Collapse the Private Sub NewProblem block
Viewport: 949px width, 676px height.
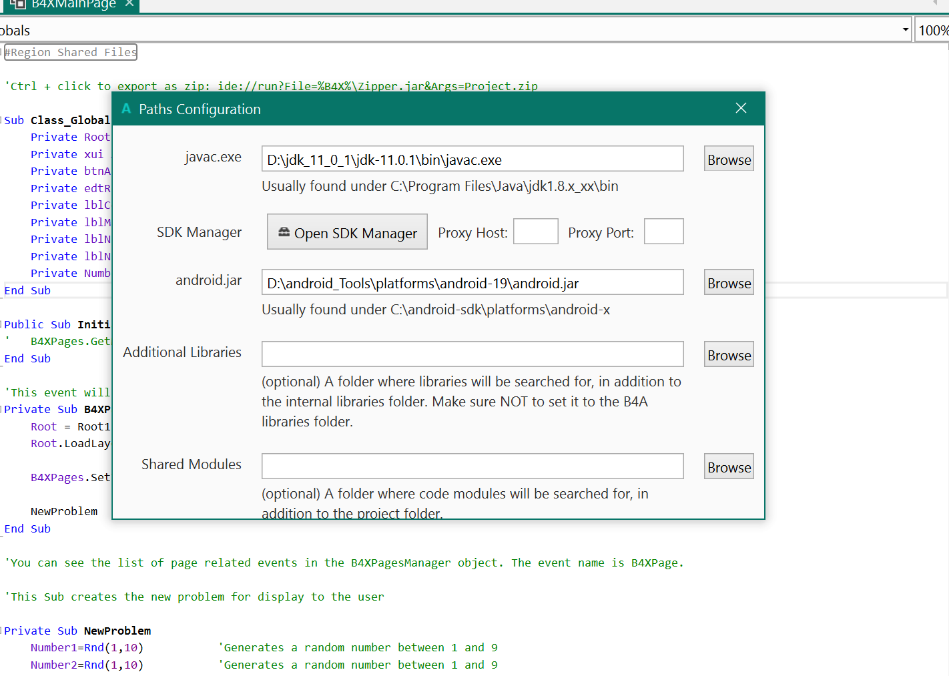(x=2, y=631)
